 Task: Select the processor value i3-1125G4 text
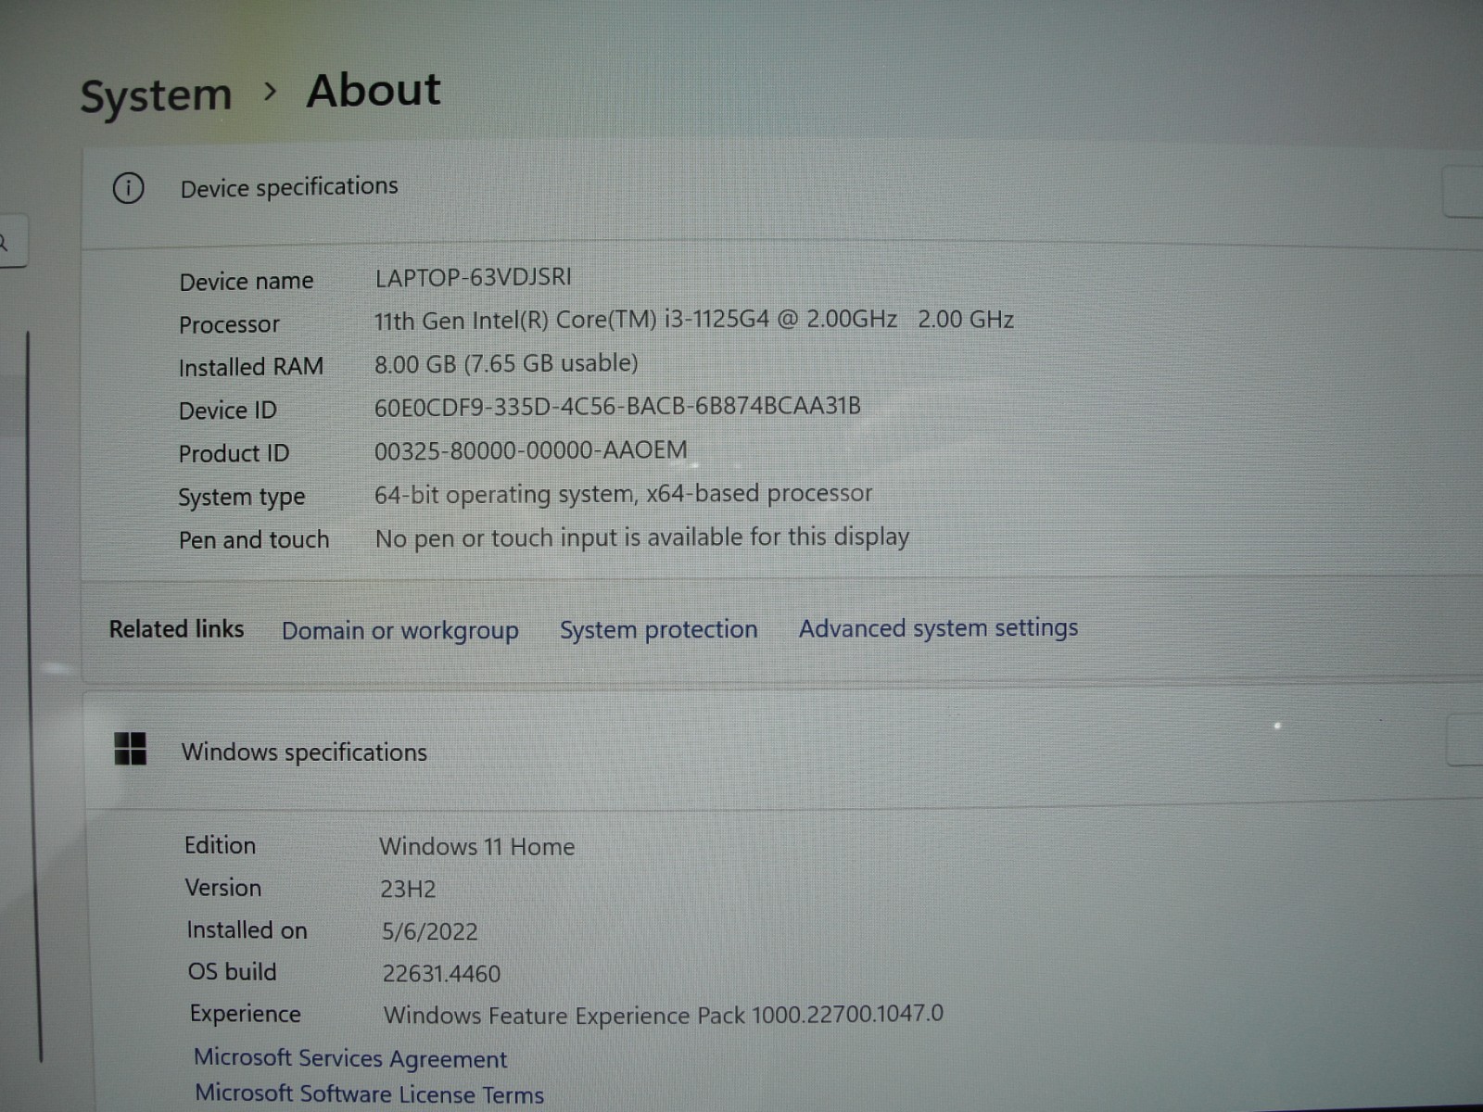(693, 320)
